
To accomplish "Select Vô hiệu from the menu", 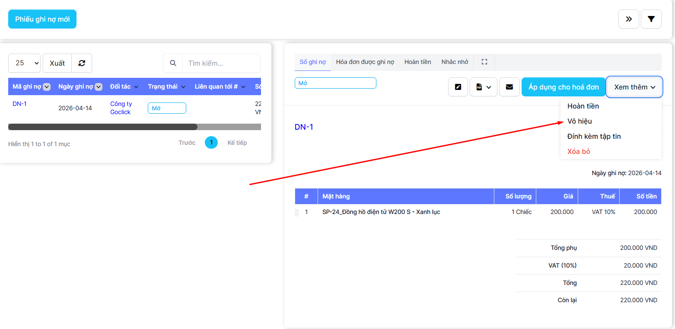I will pyautogui.click(x=579, y=121).
